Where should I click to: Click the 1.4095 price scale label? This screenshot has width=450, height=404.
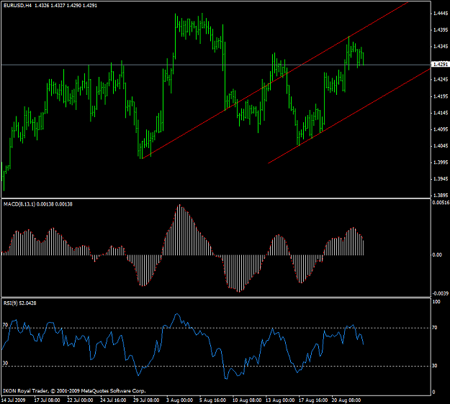point(441,129)
